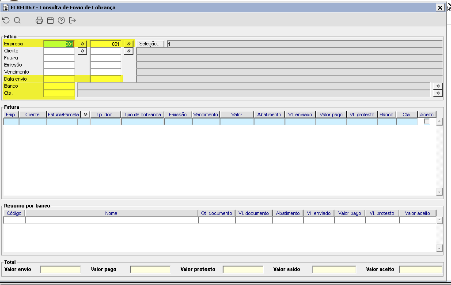The height and width of the screenshot is (285, 451).
Task: Click the Vl. protesto header in Fatura grid
Action: click(x=362, y=115)
